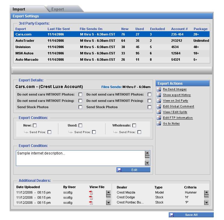Open the PDF file icon in third uploaded row
224x220 pixels.
click(91, 203)
